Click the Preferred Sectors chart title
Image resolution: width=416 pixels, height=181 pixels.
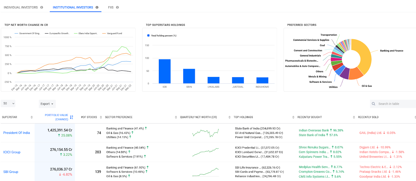(302, 25)
